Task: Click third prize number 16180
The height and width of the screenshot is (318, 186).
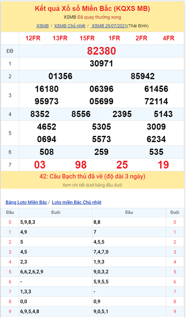Action: coord(47,89)
